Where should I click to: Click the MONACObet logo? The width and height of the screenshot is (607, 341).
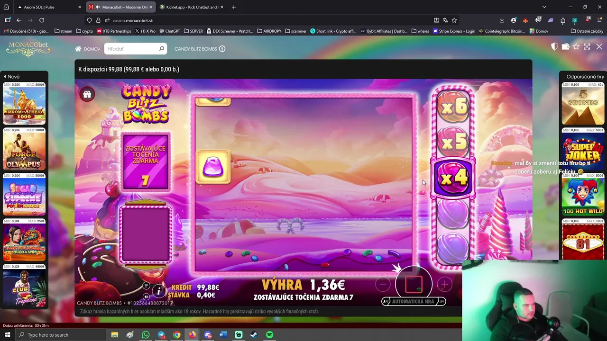tap(28, 49)
